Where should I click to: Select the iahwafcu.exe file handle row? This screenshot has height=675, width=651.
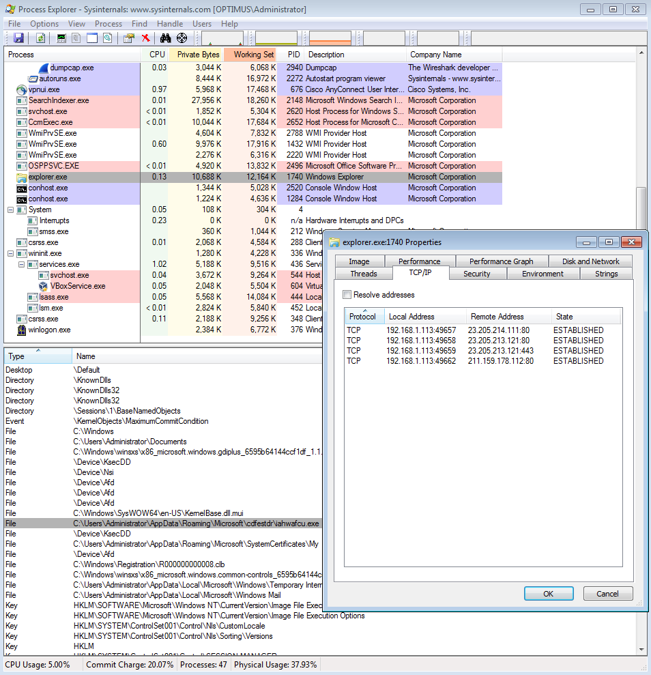click(163, 523)
